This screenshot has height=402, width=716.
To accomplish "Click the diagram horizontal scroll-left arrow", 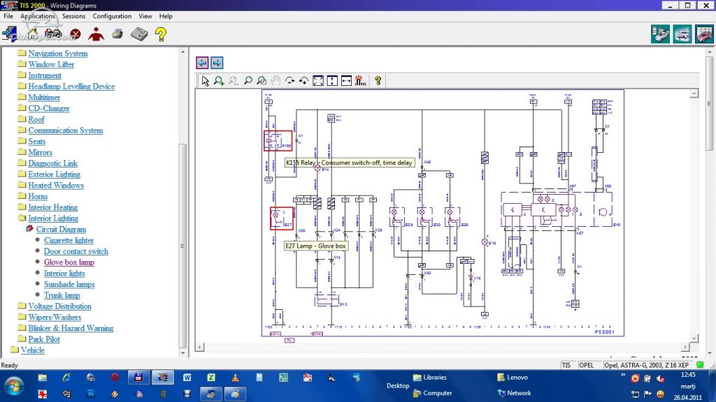I will [199, 347].
